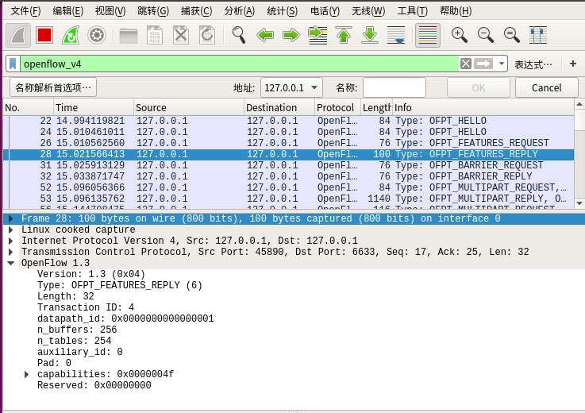Viewport: 585px width, 413px height.
Task: Expand capabilities: 0x0000004f node
Action: [26, 374]
